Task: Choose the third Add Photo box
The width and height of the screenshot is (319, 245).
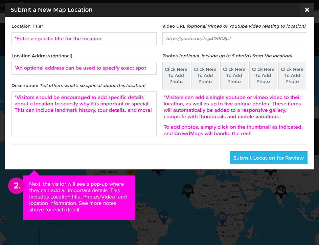Action: coord(234,76)
